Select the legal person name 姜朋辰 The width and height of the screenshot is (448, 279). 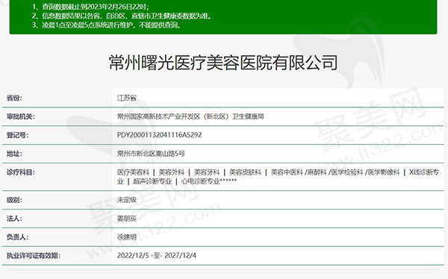coord(127,219)
